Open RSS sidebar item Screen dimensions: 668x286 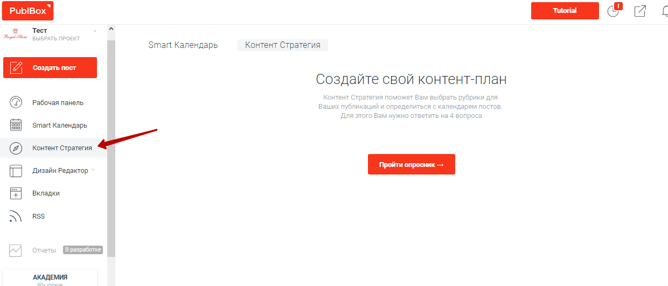38,217
